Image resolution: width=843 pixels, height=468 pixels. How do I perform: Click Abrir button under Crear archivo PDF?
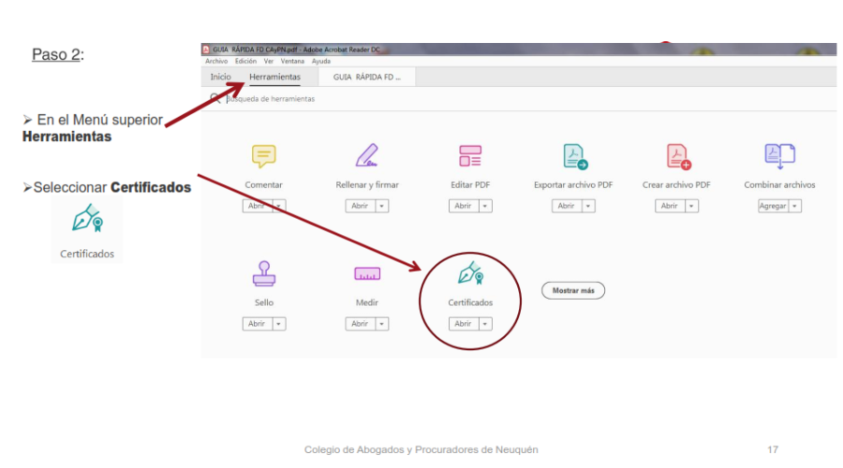671,206
